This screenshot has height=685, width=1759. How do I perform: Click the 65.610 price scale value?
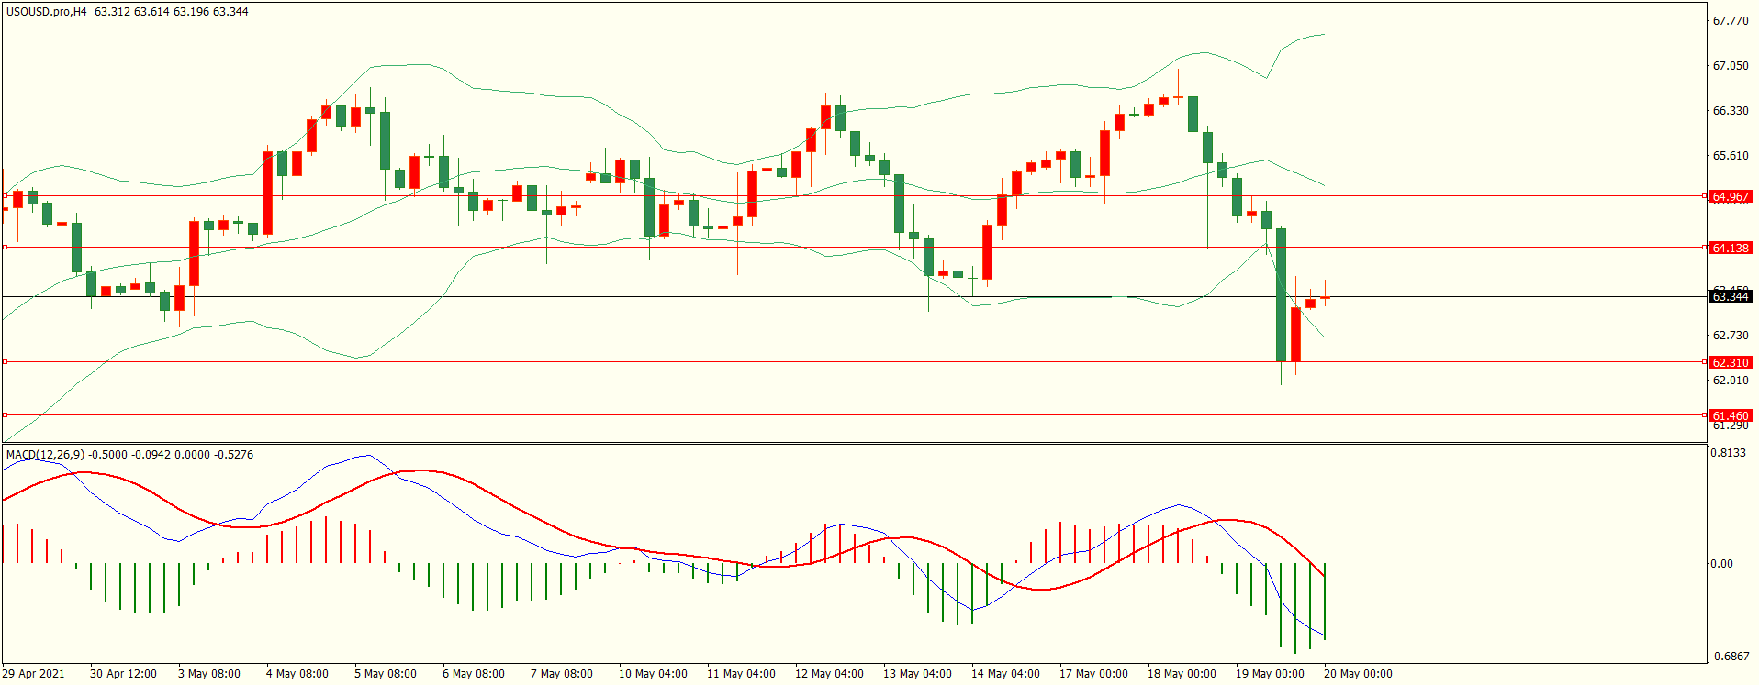point(1731,156)
